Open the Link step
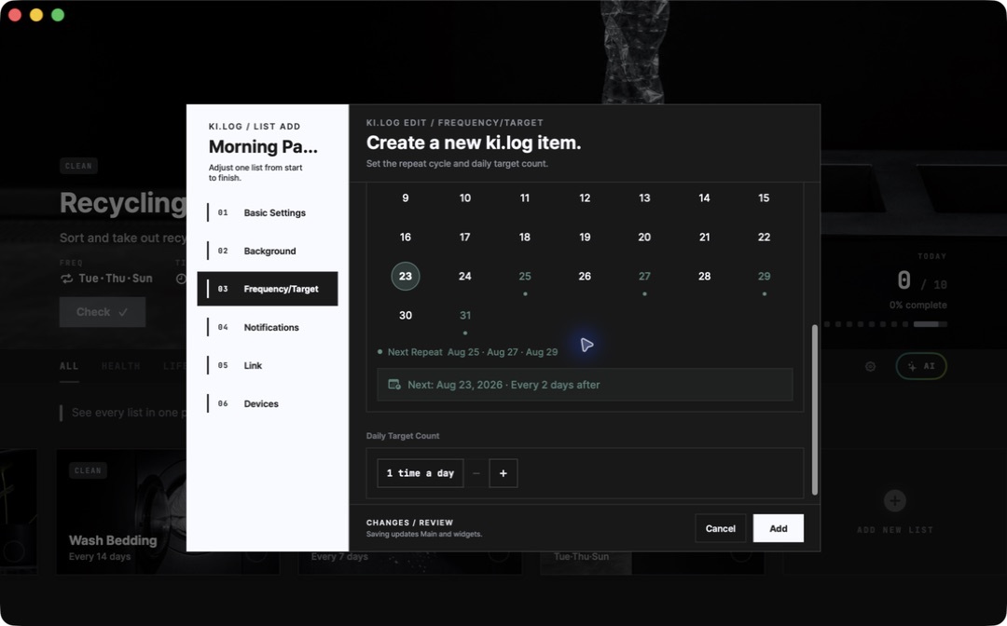Image resolution: width=1007 pixels, height=626 pixels. coord(268,365)
